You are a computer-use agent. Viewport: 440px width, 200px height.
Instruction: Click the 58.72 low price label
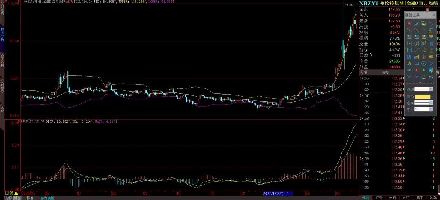265,108
